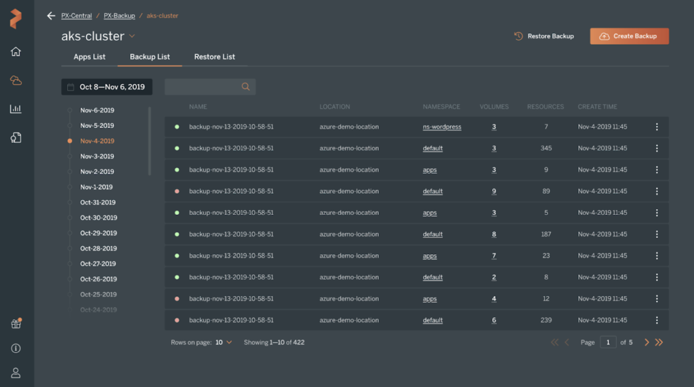Image resolution: width=694 pixels, height=387 pixels.
Task: Open the user profile icon
Action: [16, 373]
